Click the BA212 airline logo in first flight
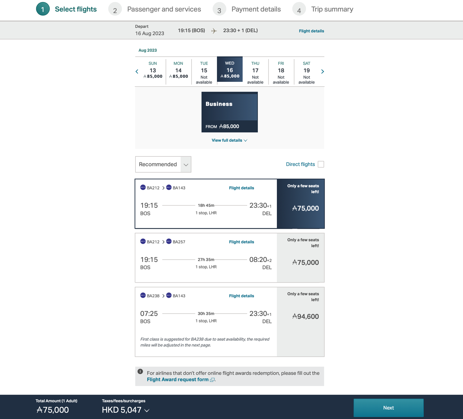Image resolution: width=463 pixels, height=419 pixels. (143, 187)
